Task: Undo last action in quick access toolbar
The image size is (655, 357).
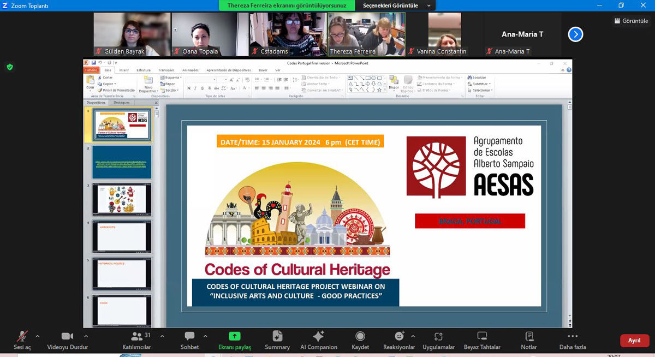Action: (x=100, y=63)
